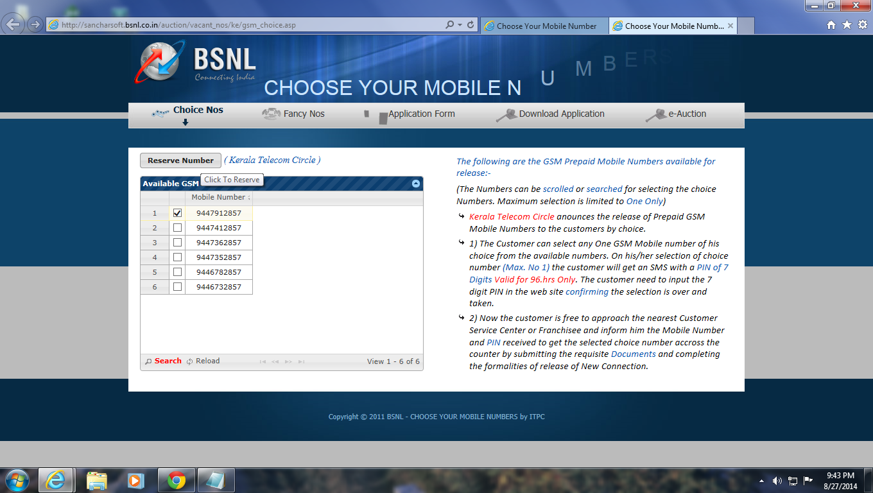Click mobile number 9447362857 cell
This screenshot has height=493, width=873.
tap(219, 243)
